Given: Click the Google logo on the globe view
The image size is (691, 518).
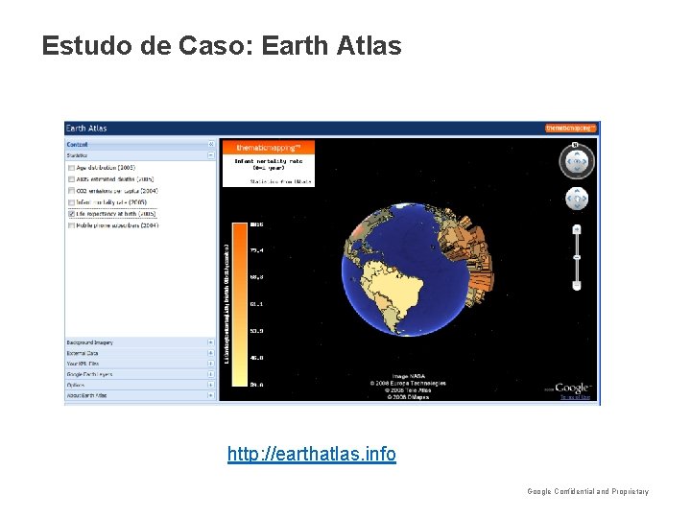Looking at the screenshot, I should coord(572,388).
